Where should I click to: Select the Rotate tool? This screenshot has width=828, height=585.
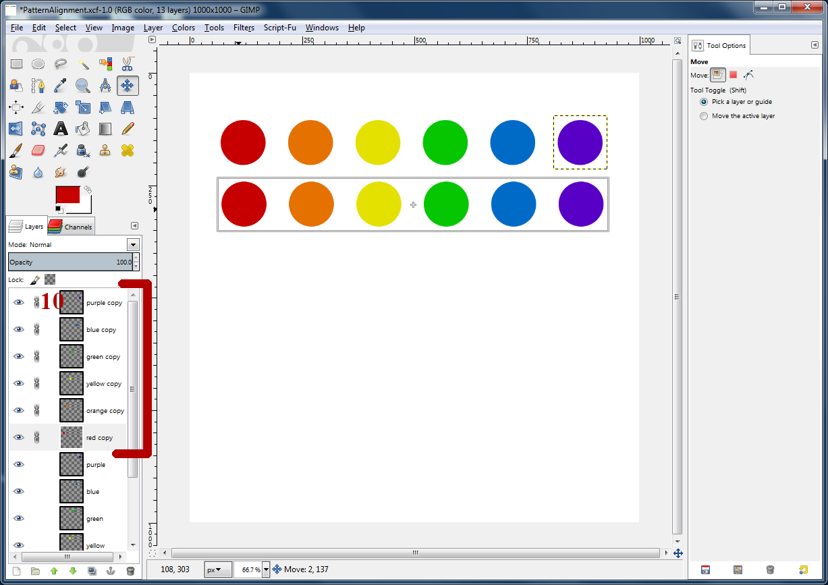pyautogui.click(x=61, y=107)
